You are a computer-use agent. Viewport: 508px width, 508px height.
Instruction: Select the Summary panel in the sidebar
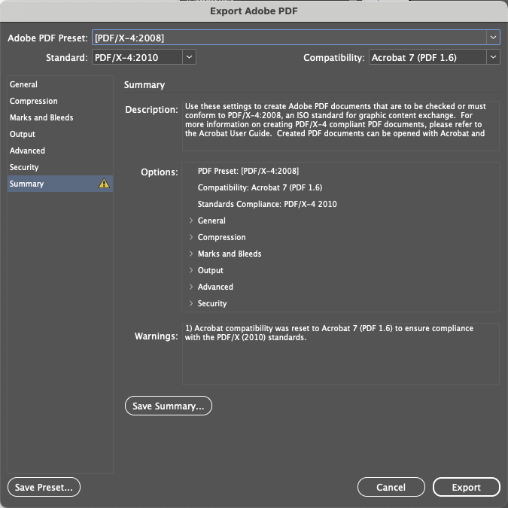coord(60,184)
